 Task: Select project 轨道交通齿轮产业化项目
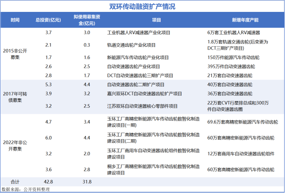tap(131, 45)
